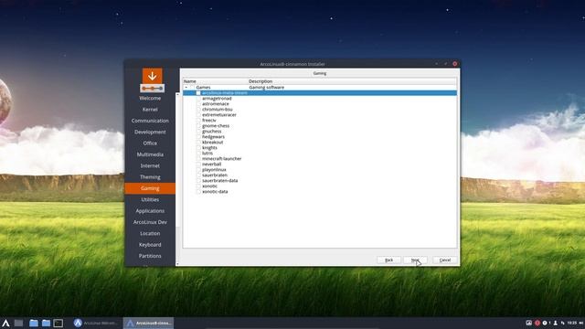Open the Keyboard sidebar step
Screen dimensions: 585x329
150,245
